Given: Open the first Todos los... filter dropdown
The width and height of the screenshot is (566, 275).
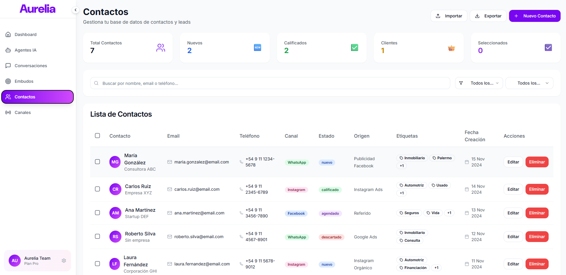Looking at the screenshot, I should [x=479, y=83].
